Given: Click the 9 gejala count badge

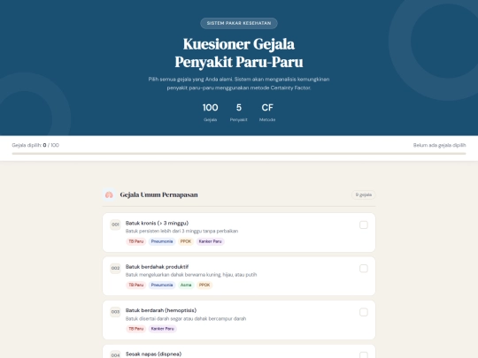Looking at the screenshot, I should (x=364, y=194).
